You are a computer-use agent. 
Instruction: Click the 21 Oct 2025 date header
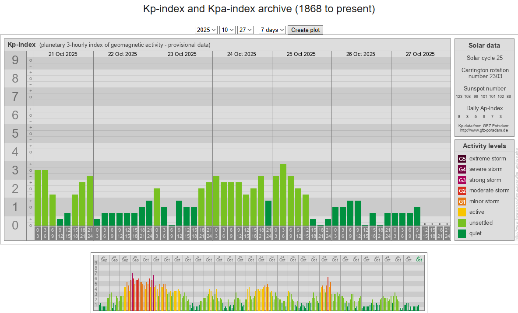[63, 54]
